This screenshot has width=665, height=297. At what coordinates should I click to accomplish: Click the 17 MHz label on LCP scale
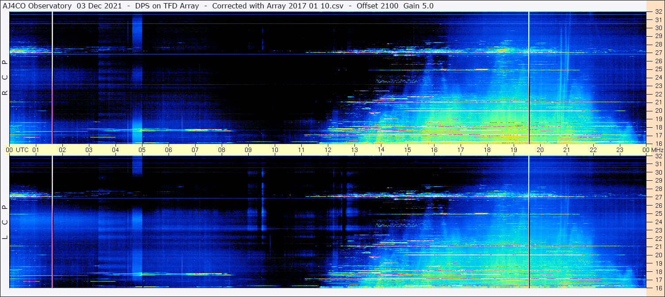click(658, 280)
